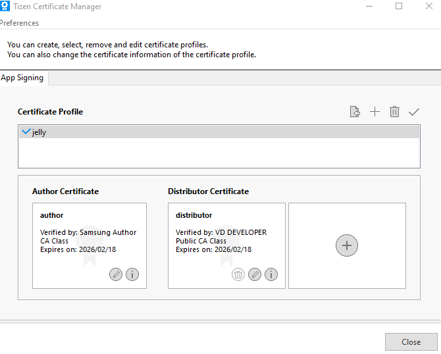Switch to the App Signing tab
Viewport: 441px width, 354px height.
(x=22, y=78)
